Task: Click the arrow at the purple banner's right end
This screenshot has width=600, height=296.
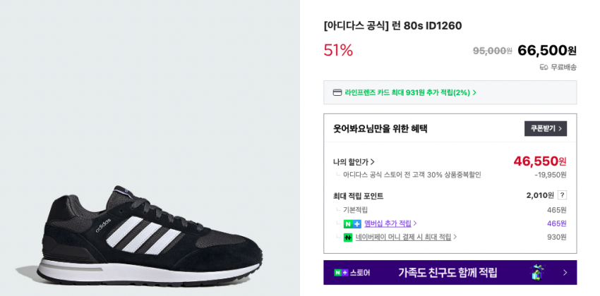Action: tap(565, 273)
